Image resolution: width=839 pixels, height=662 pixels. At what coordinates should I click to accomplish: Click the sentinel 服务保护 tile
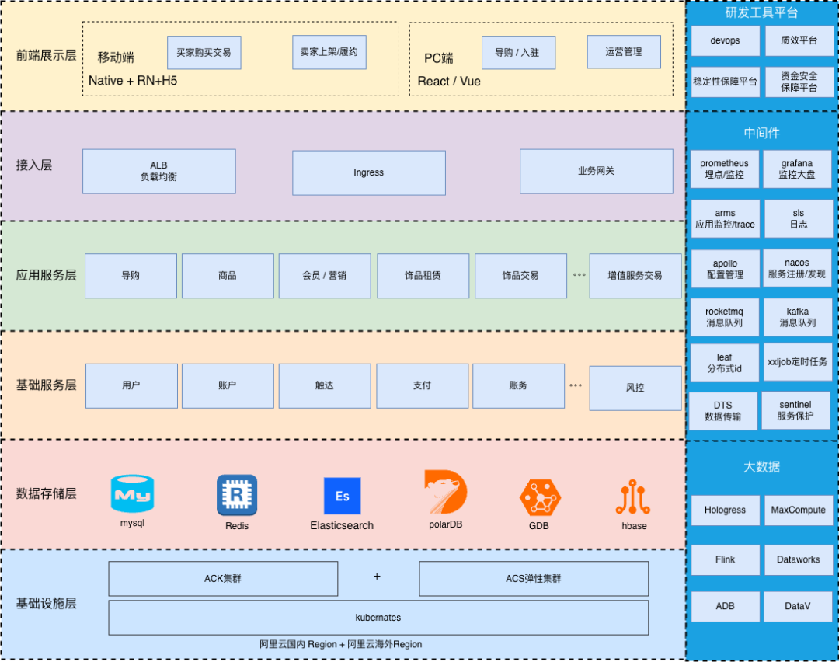795,410
